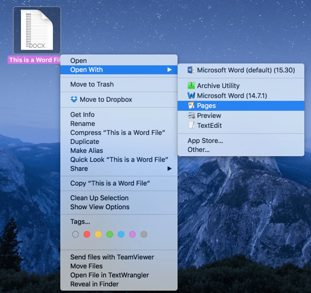
Task: Copy "This is a Word File"
Action: (119, 183)
